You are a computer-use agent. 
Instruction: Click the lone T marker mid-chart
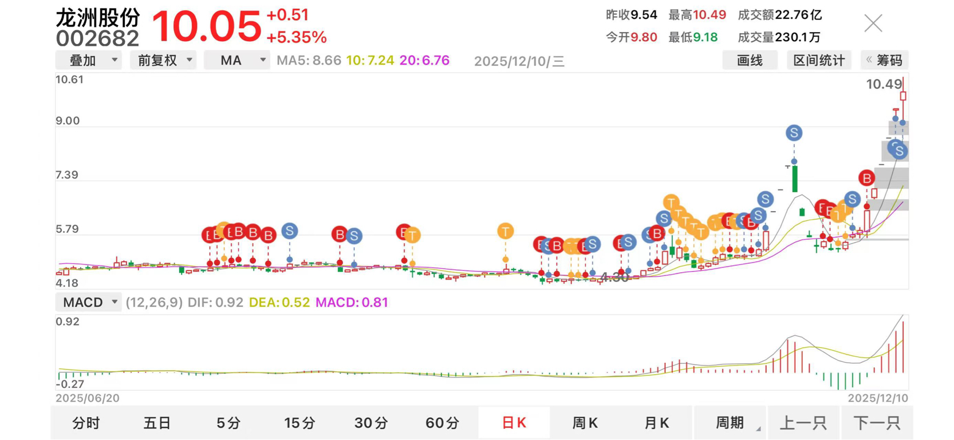point(505,231)
